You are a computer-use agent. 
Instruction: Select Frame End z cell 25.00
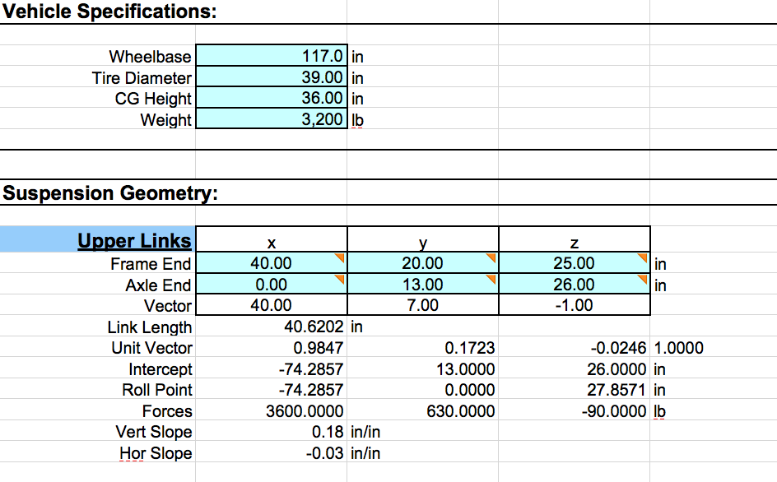point(575,262)
